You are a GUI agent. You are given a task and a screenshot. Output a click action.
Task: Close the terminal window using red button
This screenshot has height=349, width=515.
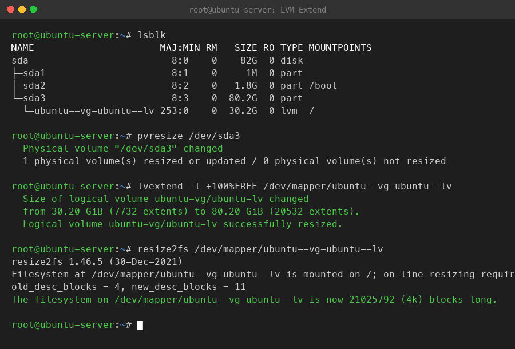tap(10, 10)
